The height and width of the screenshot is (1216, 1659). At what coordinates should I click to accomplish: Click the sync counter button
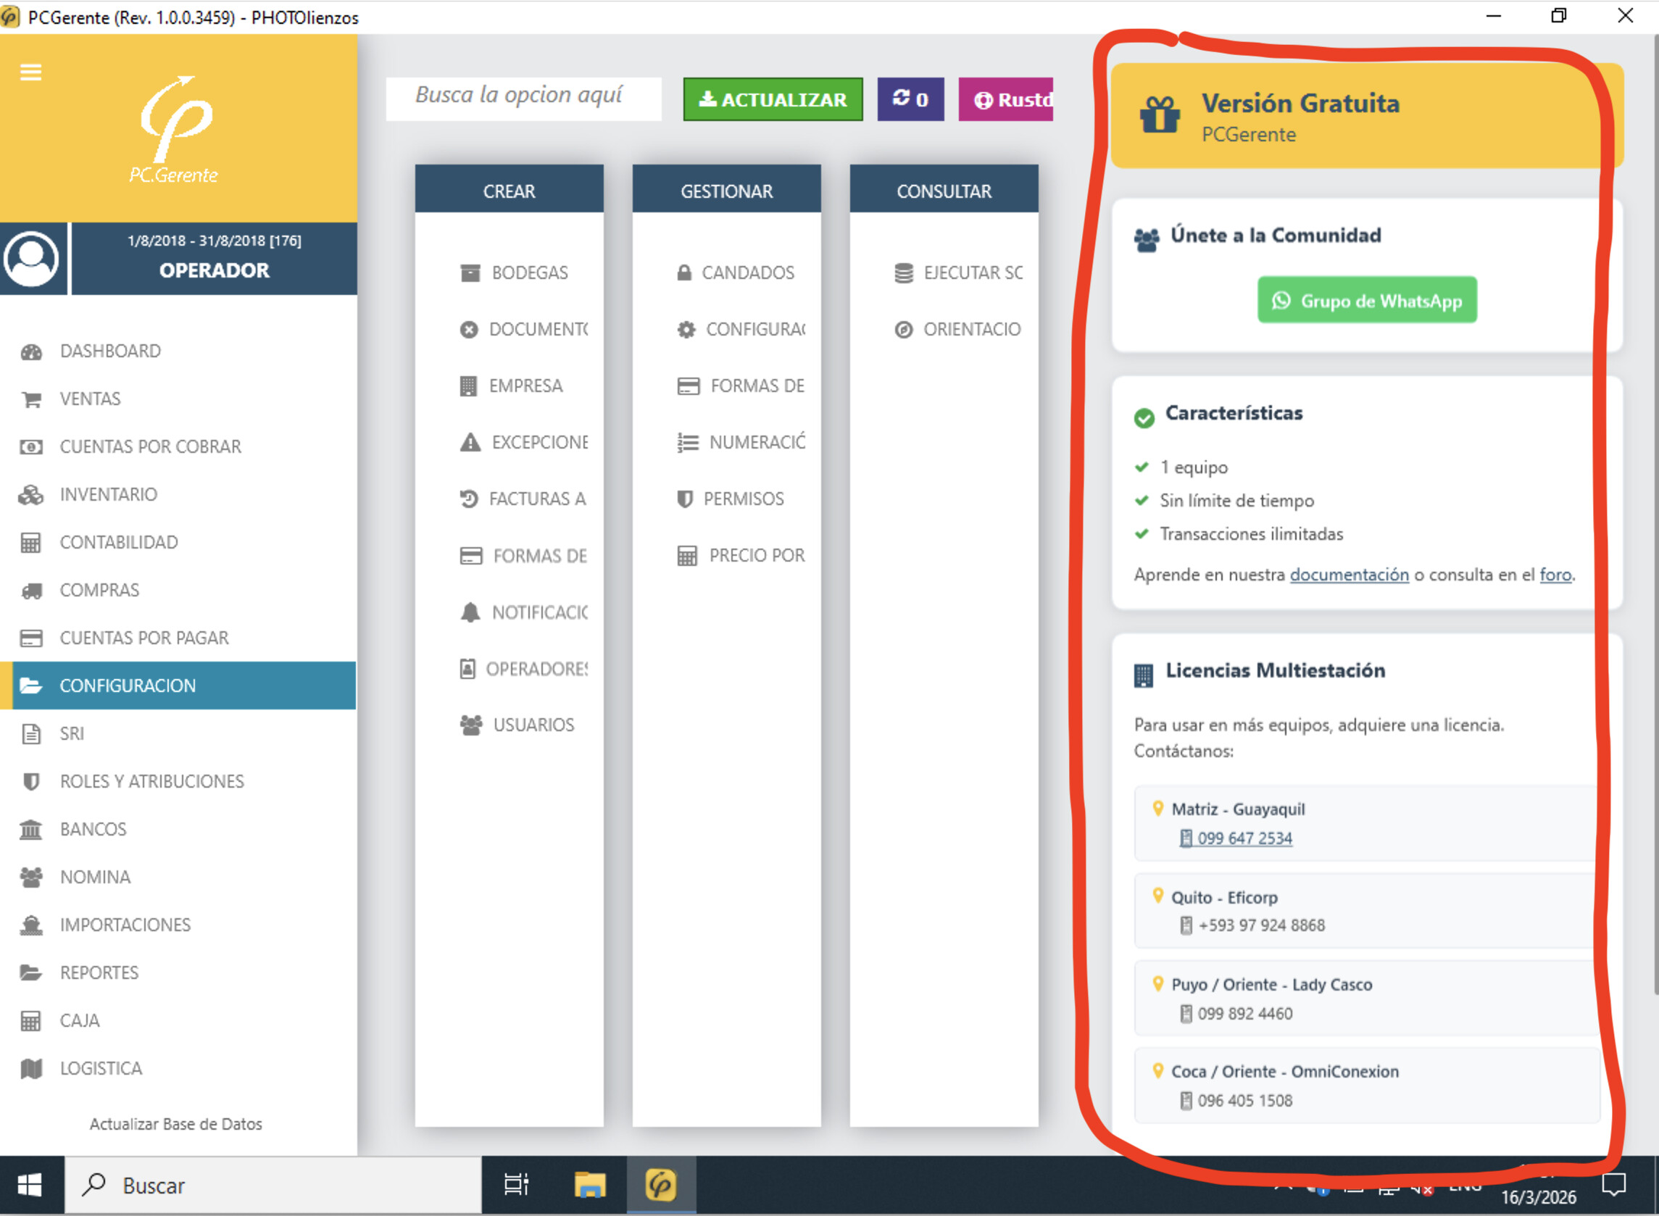pos(910,99)
